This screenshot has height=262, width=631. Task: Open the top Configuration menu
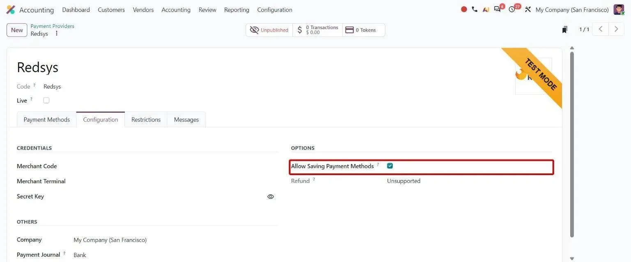(x=275, y=9)
